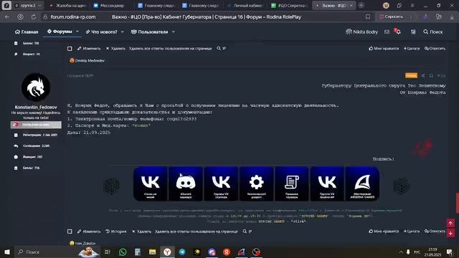Screen dimensions: 459x258
Task: Open Форумы navigation item
Action: pyautogui.click(x=60, y=32)
